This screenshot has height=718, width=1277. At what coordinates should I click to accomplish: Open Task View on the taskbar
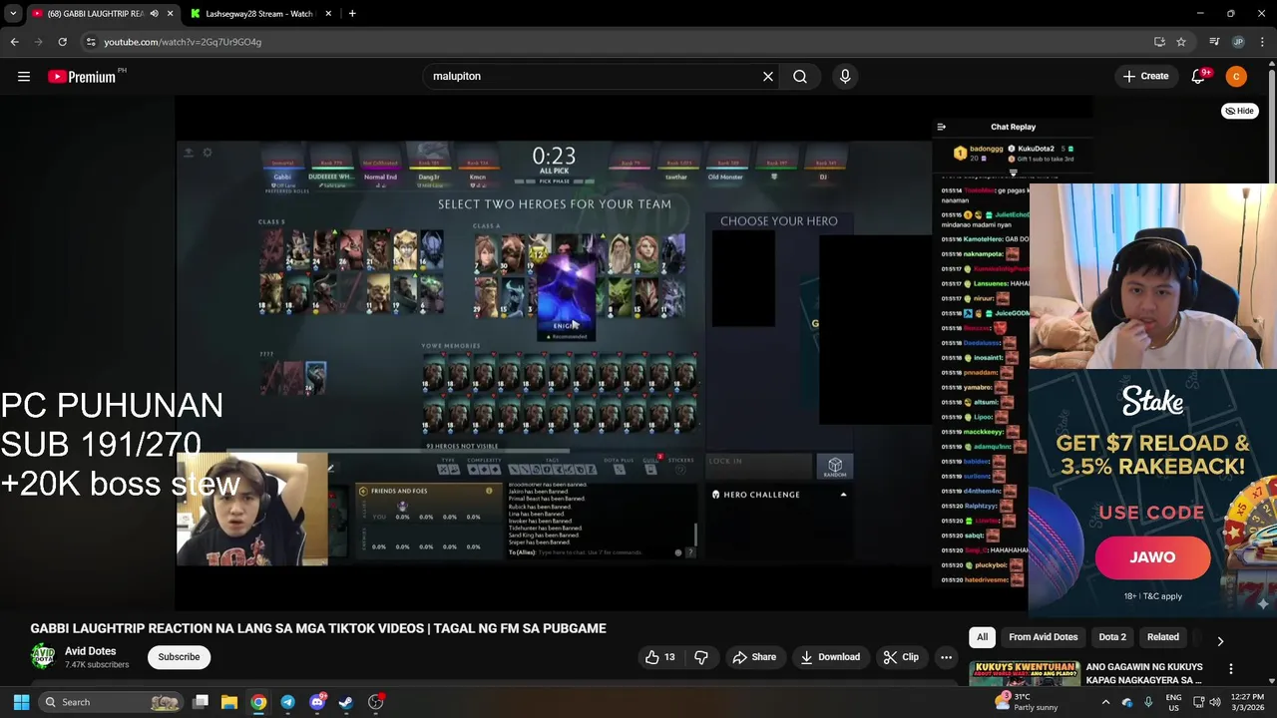click(x=201, y=702)
